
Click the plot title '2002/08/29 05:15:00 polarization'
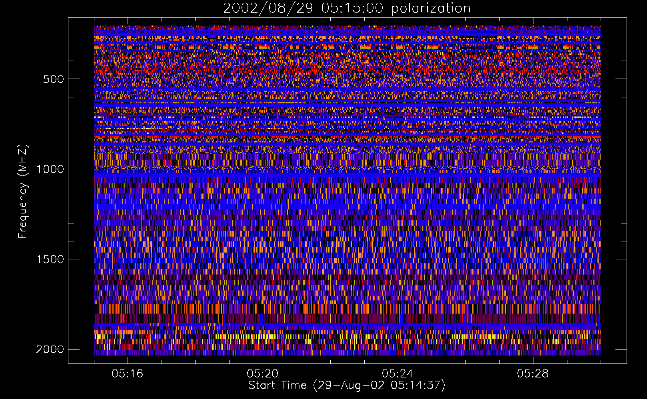[x=347, y=8]
